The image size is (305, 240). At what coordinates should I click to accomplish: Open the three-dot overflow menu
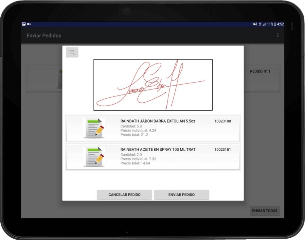278,35
